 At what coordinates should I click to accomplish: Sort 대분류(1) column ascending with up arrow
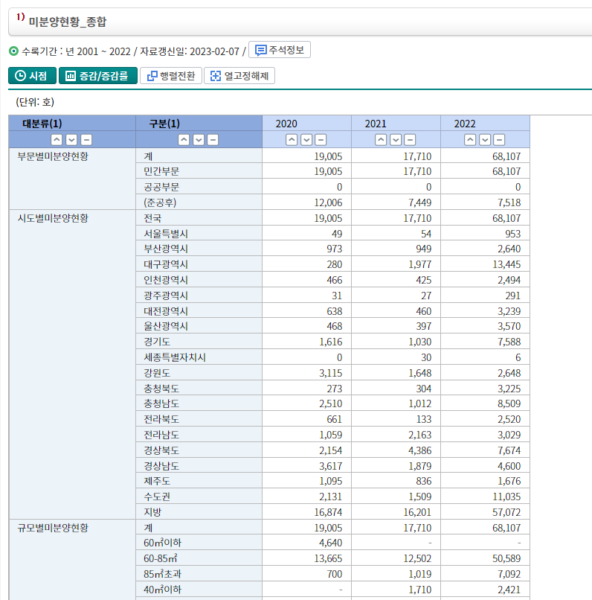(57, 140)
